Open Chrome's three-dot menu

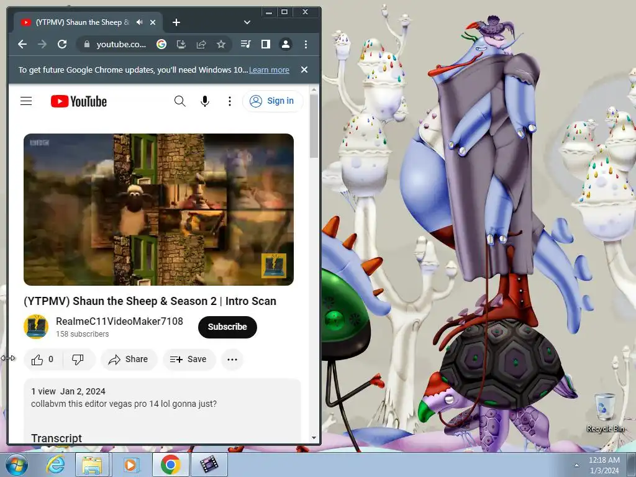tap(306, 44)
